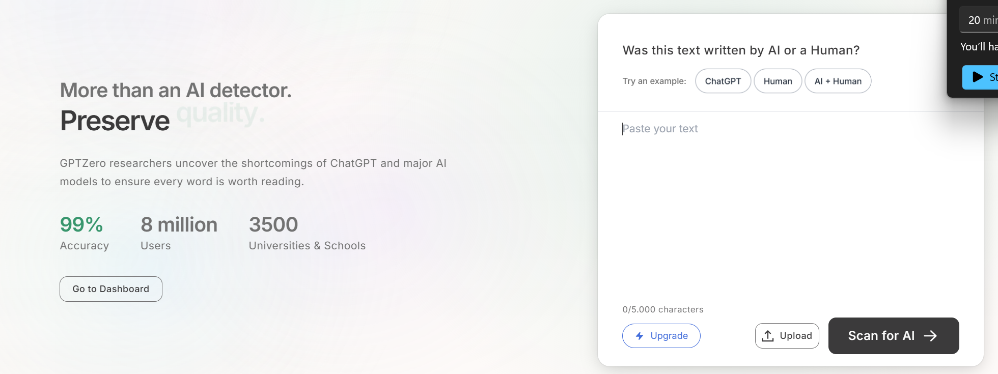The height and width of the screenshot is (374, 998).
Task: Click the arrow on Scan for AI
Action: (930, 336)
